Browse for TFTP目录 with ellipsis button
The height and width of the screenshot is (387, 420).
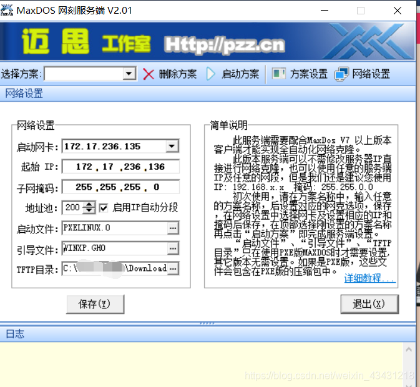173,268
